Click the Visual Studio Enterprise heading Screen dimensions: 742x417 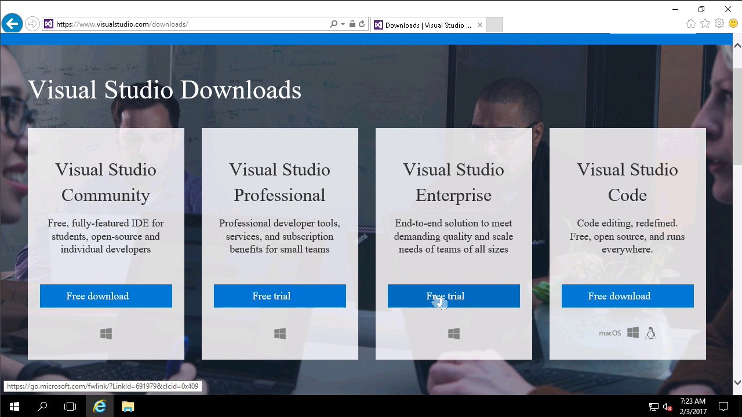pyautogui.click(x=453, y=182)
